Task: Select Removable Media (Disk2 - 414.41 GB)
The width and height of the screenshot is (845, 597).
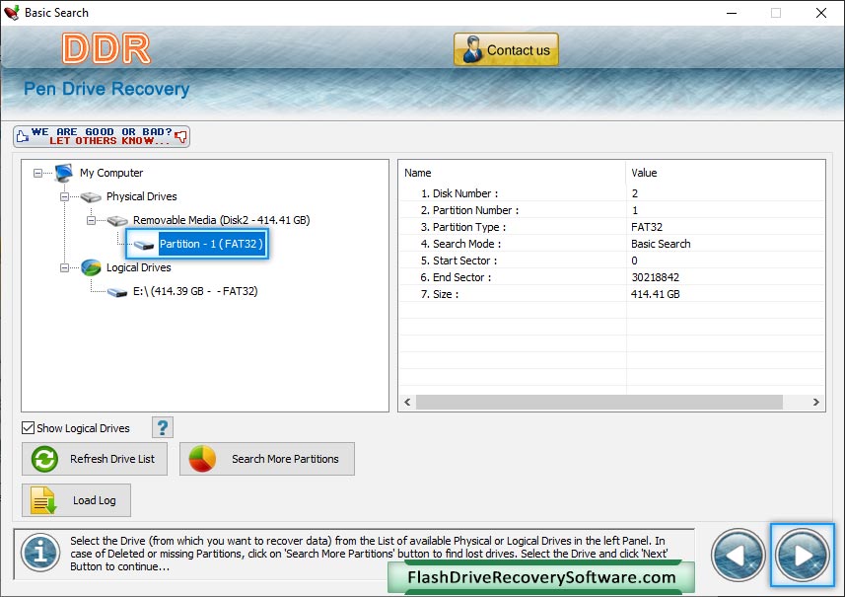Action: [222, 220]
